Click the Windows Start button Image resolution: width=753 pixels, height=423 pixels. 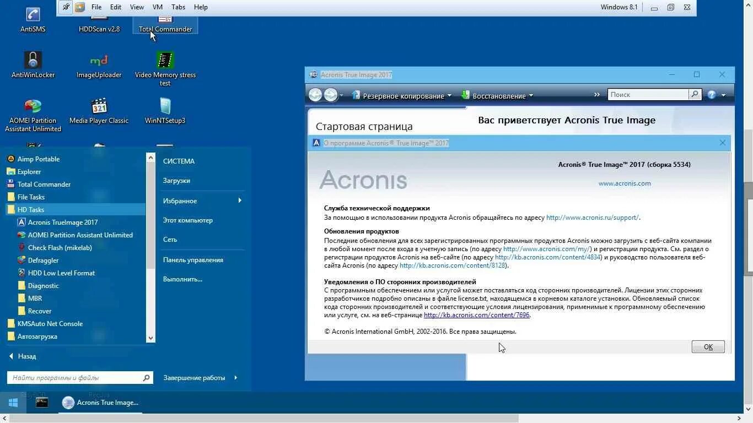(13, 403)
